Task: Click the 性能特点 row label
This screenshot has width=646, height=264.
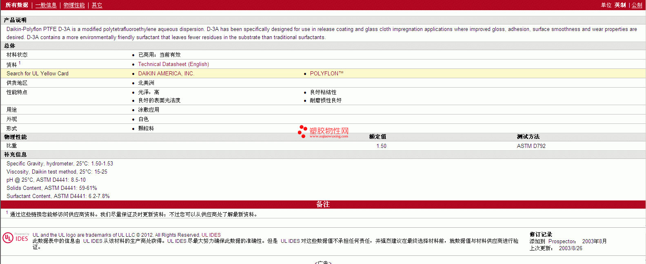Action: (17, 92)
